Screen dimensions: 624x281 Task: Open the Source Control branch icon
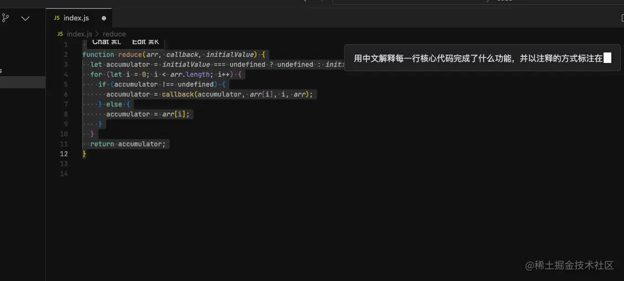5,18
